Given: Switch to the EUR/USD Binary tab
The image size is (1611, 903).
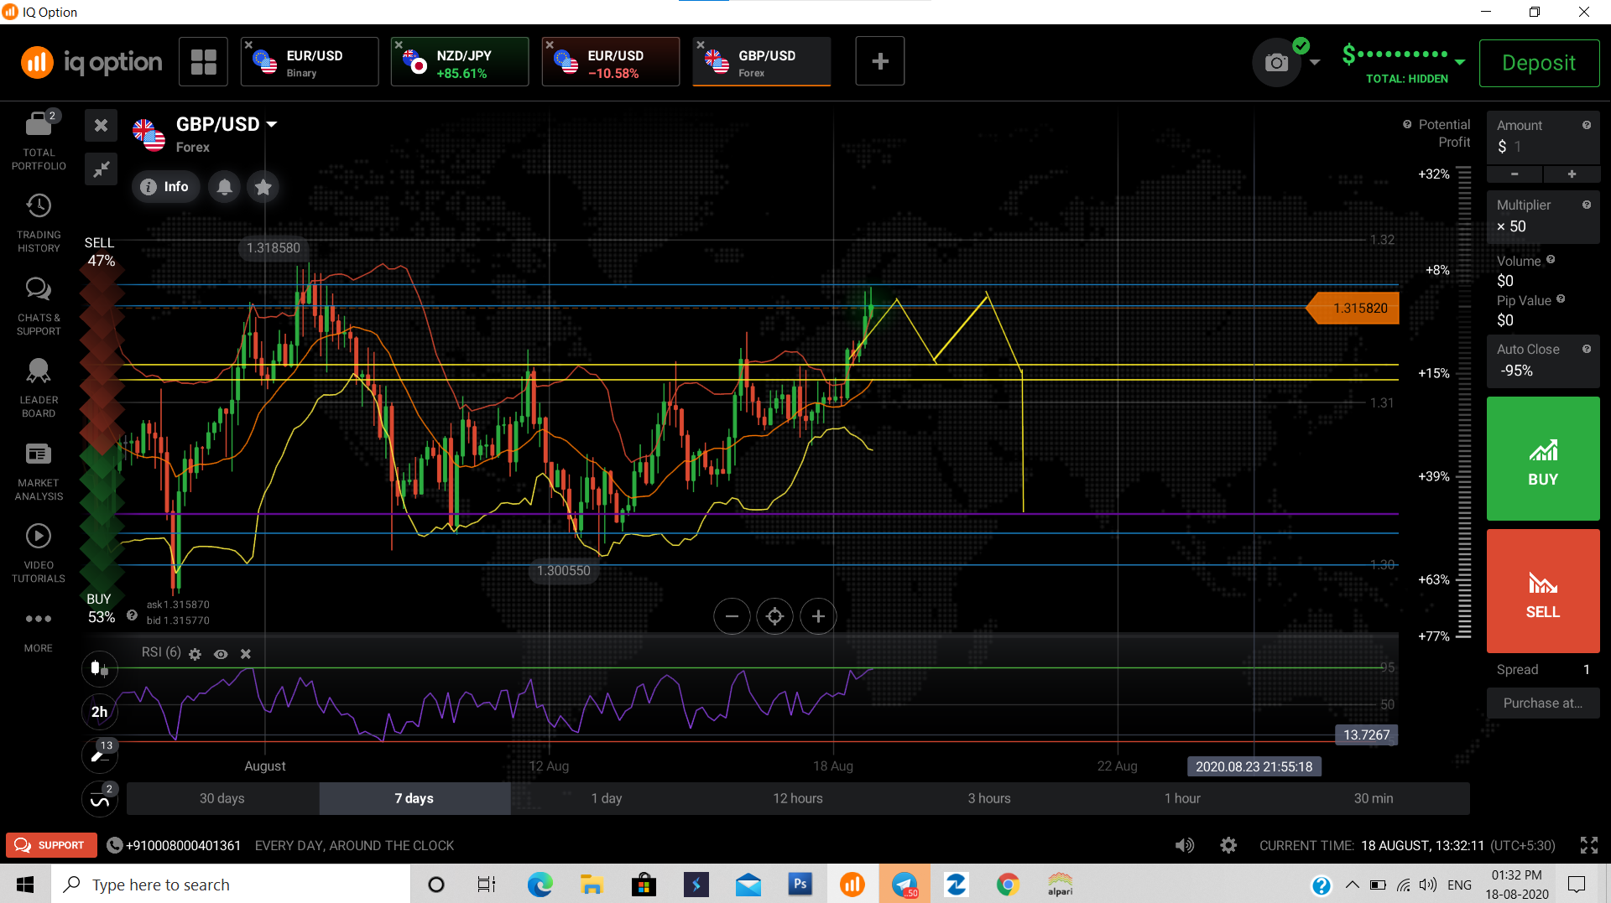Looking at the screenshot, I should click(310, 61).
